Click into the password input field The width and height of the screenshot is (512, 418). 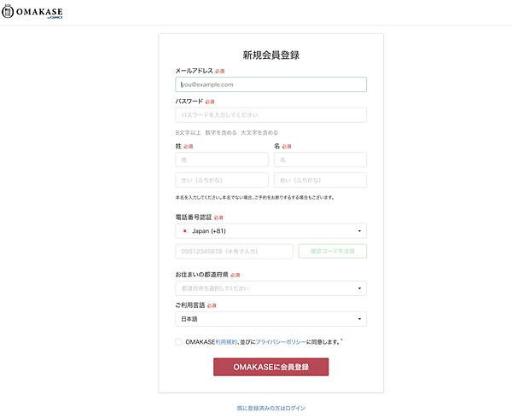coord(271,115)
